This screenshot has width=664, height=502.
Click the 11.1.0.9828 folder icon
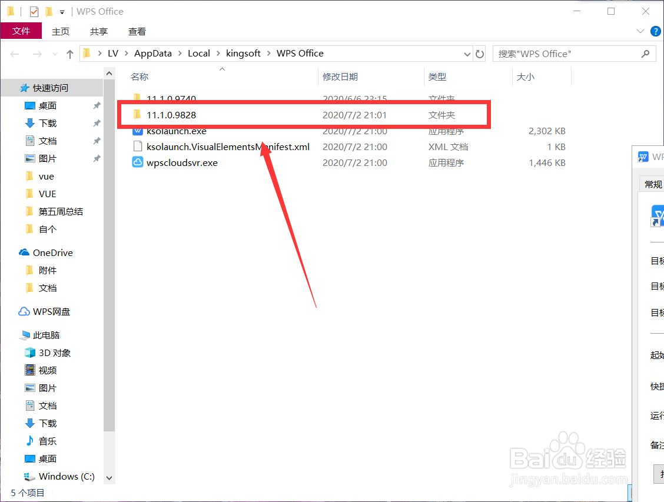tap(137, 114)
